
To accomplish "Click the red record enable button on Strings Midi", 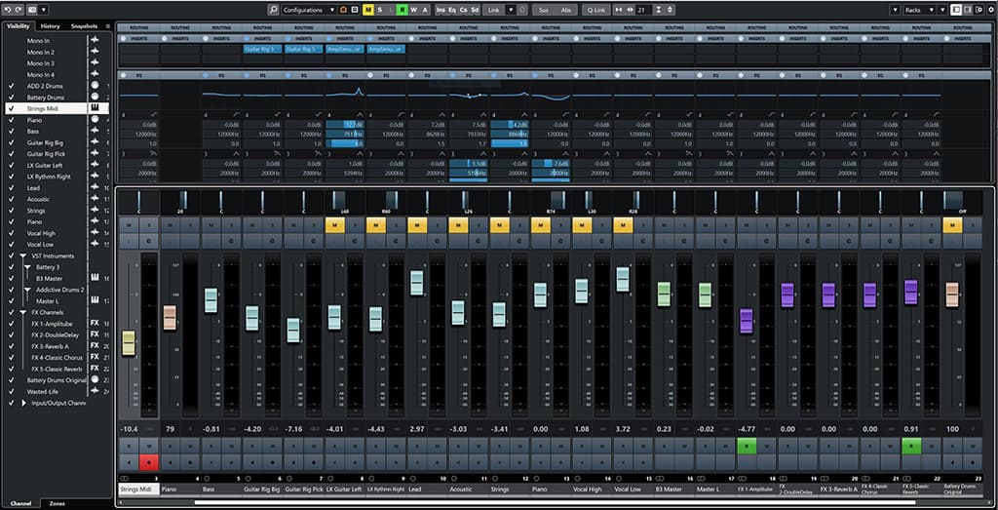I will pyautogui.click(x=148, y=461).
